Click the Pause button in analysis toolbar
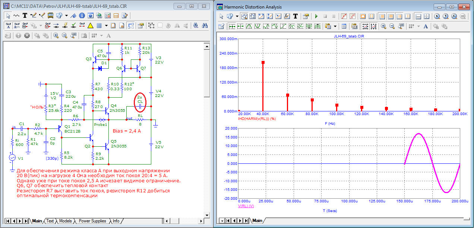The width and height of the screenshot is (474, 228). point(334,16)
